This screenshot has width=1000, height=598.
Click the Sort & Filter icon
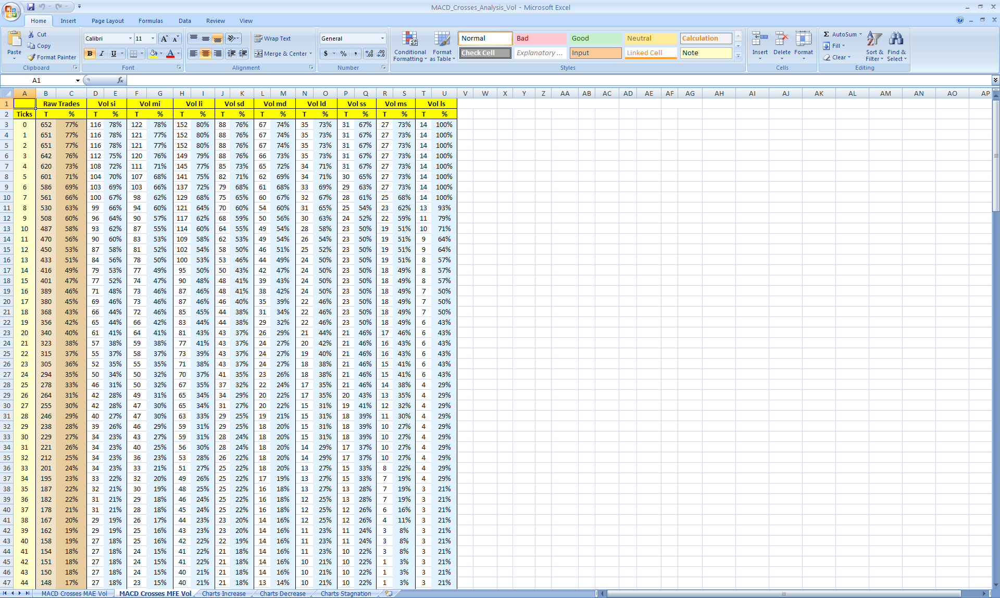874,40
